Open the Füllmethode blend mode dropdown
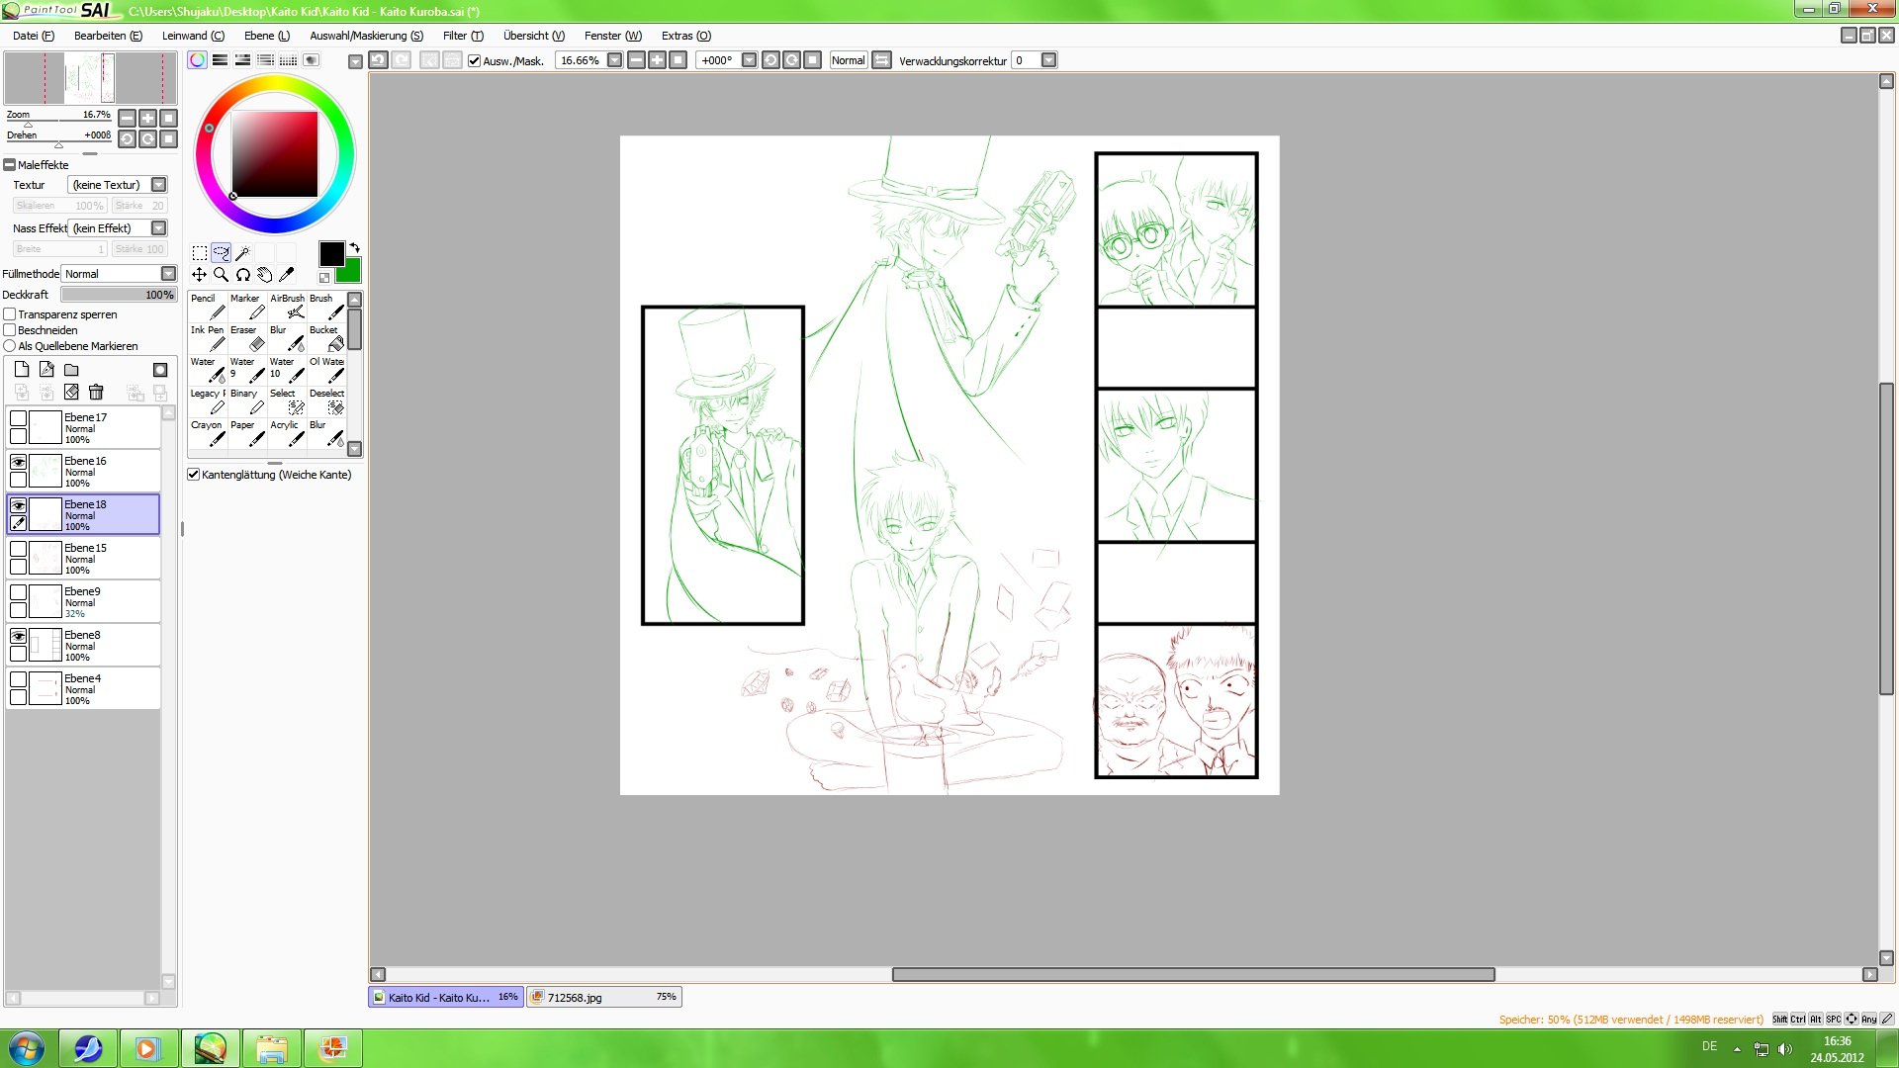This screenshot has height=1068, width=1899. coord(168,274)
